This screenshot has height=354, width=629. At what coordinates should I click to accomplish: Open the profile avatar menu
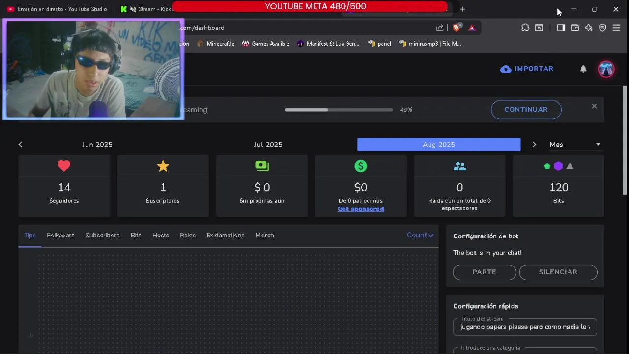coord(606,69)
